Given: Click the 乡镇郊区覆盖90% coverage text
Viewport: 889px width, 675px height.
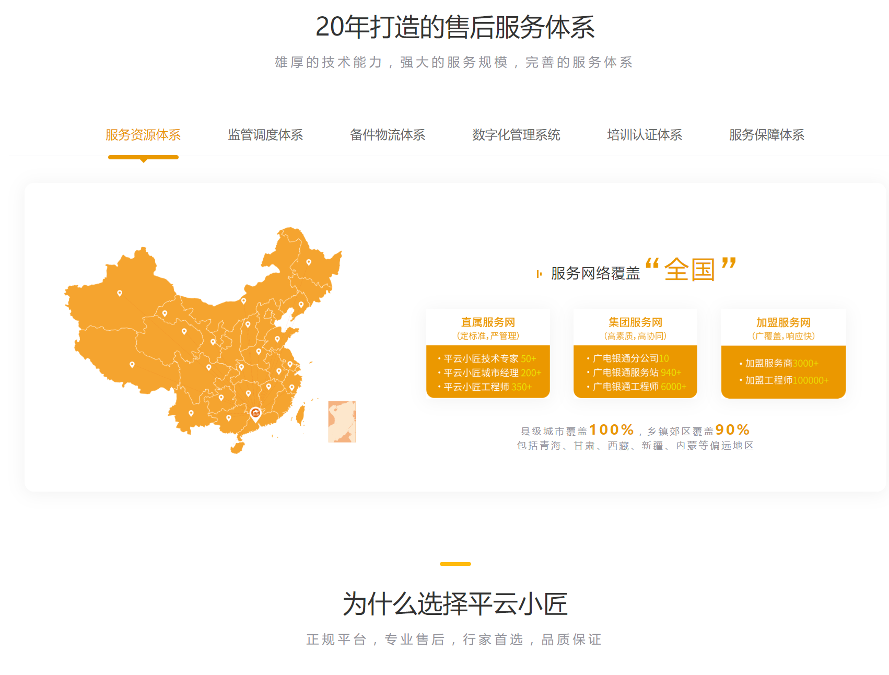Looking at the screenshot, I should coord(699,430).
